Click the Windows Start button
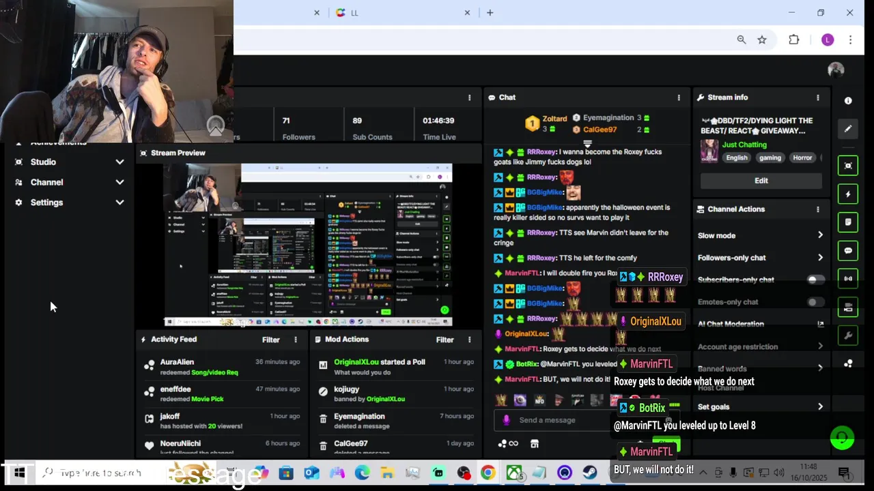The width and height of the screenshot is (874, 491). [19, 473]
